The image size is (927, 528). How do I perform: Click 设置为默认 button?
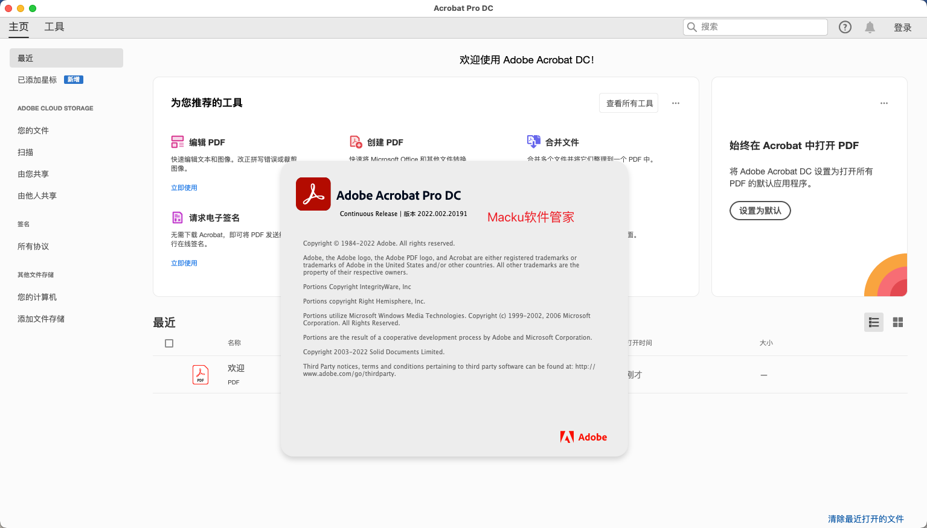pyautogui.click(x=760, y=211)
